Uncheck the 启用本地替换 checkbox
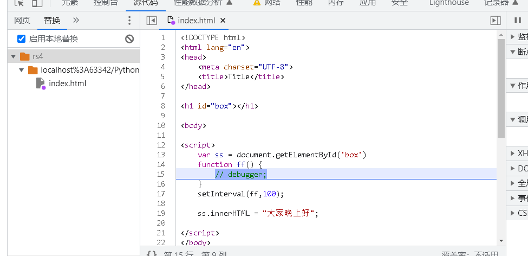The height and width of the screenshot is (256, 528). pyautogui.click(x=21, y=39)
